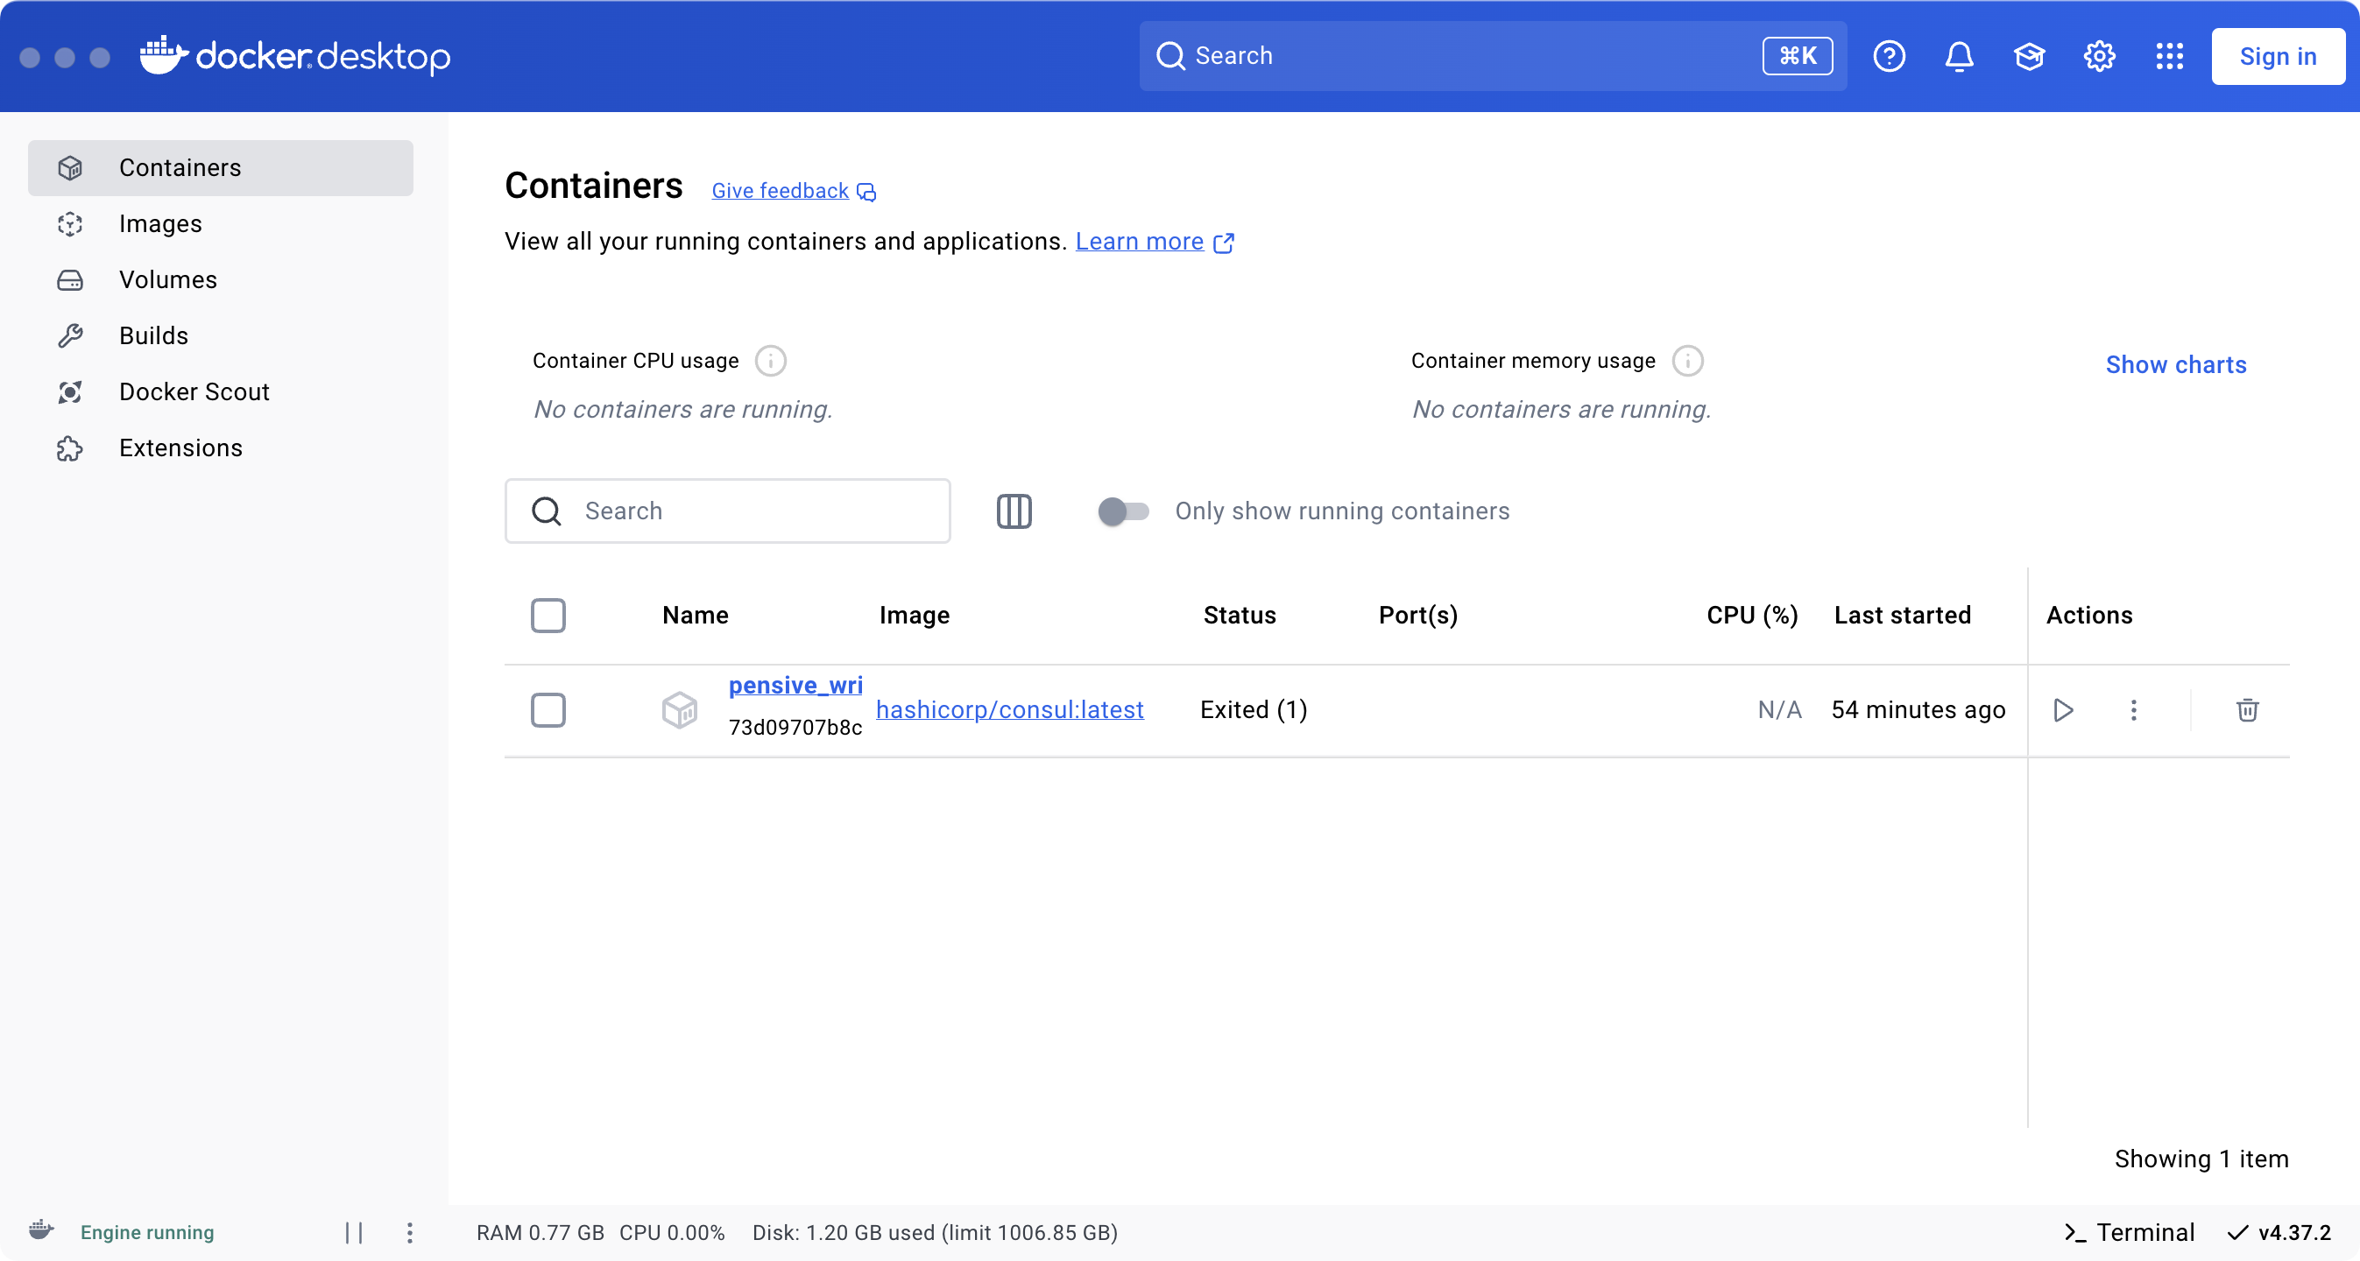Open the hashicorp/consul:latest image link
Screen dimensions: 2360x1261
(1009, 709)
